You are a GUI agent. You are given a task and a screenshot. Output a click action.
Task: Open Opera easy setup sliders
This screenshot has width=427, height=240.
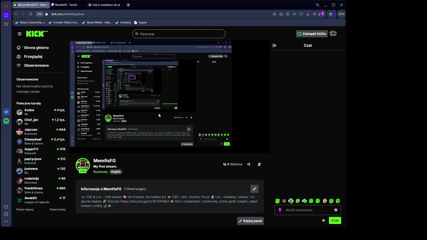tap(314, 14)
